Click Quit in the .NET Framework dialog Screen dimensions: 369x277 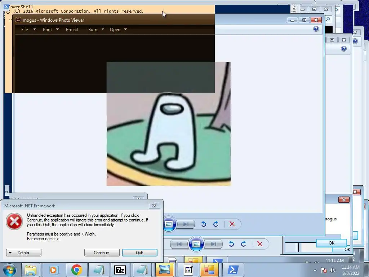click(x=139, y=253)
